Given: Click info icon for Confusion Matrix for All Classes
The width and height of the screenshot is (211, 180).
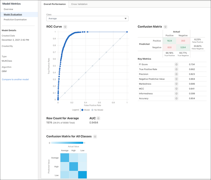Looking at the screenshot, I should coord(95,137).
